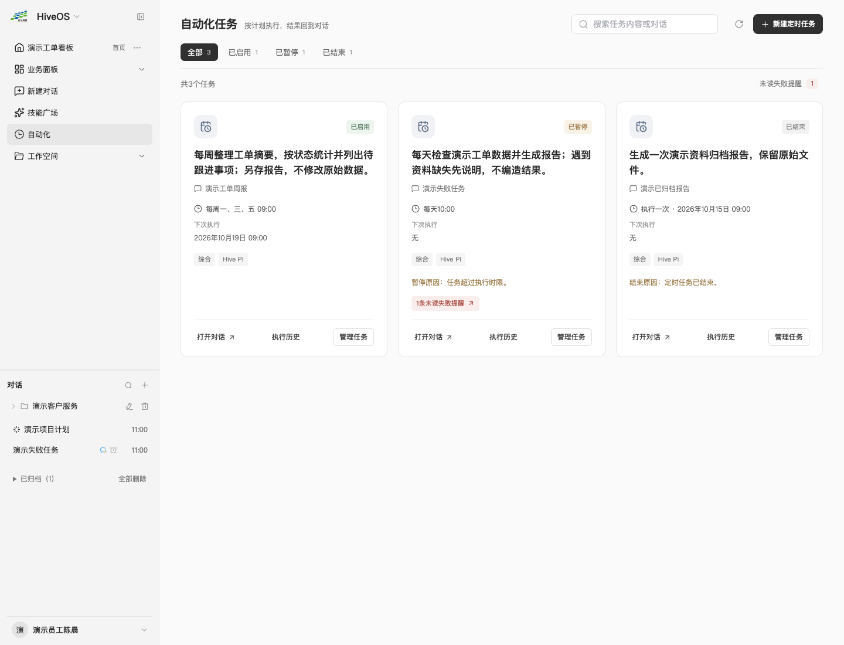Click the 演示已归档报告 conversation label
Screen dimensions: 844x645
(x=665, y=189)
